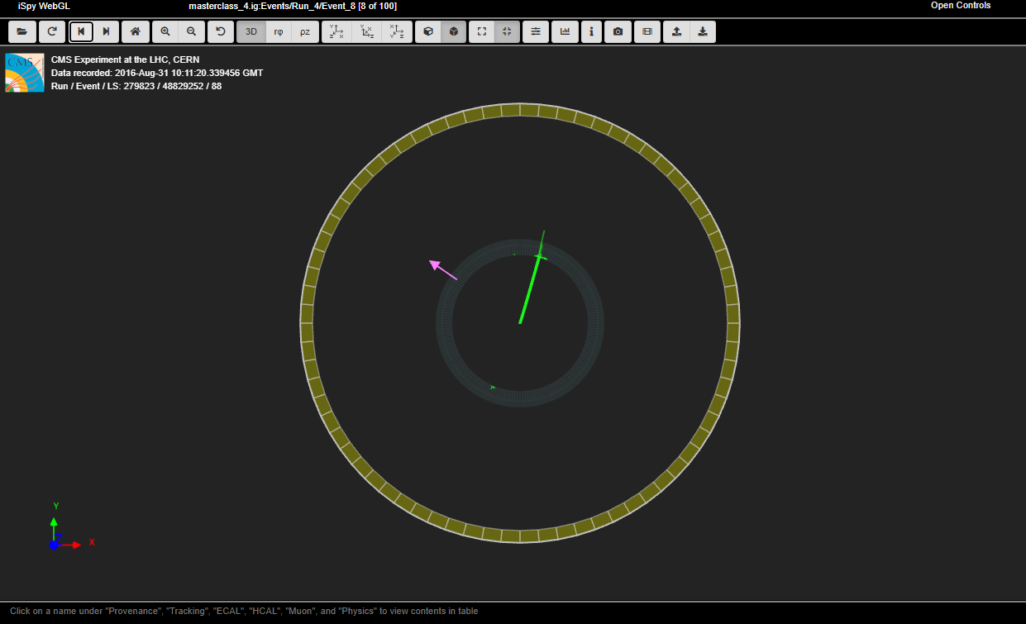Viewport: 1026px width, 624px height.
Task: Zoom out of the detector view
Action: pyautogui.click(x=192, y=31)
